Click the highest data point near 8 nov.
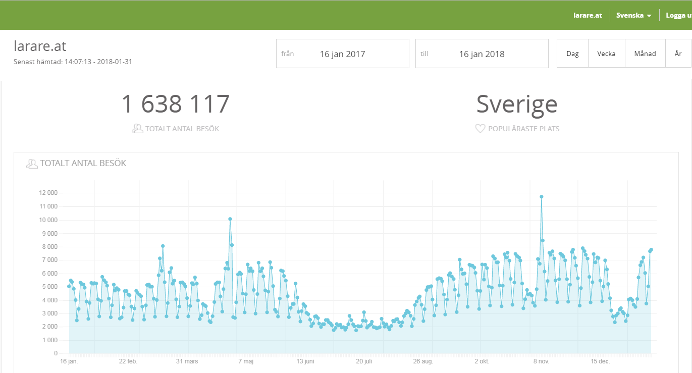The height and width of the screenshot is (373, 692). (x=541, y=197)
